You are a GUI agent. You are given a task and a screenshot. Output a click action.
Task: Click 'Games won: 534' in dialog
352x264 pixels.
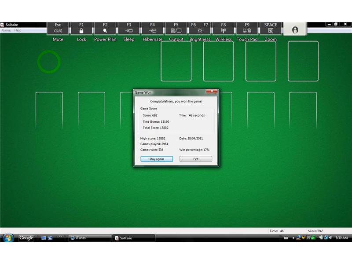152,150
